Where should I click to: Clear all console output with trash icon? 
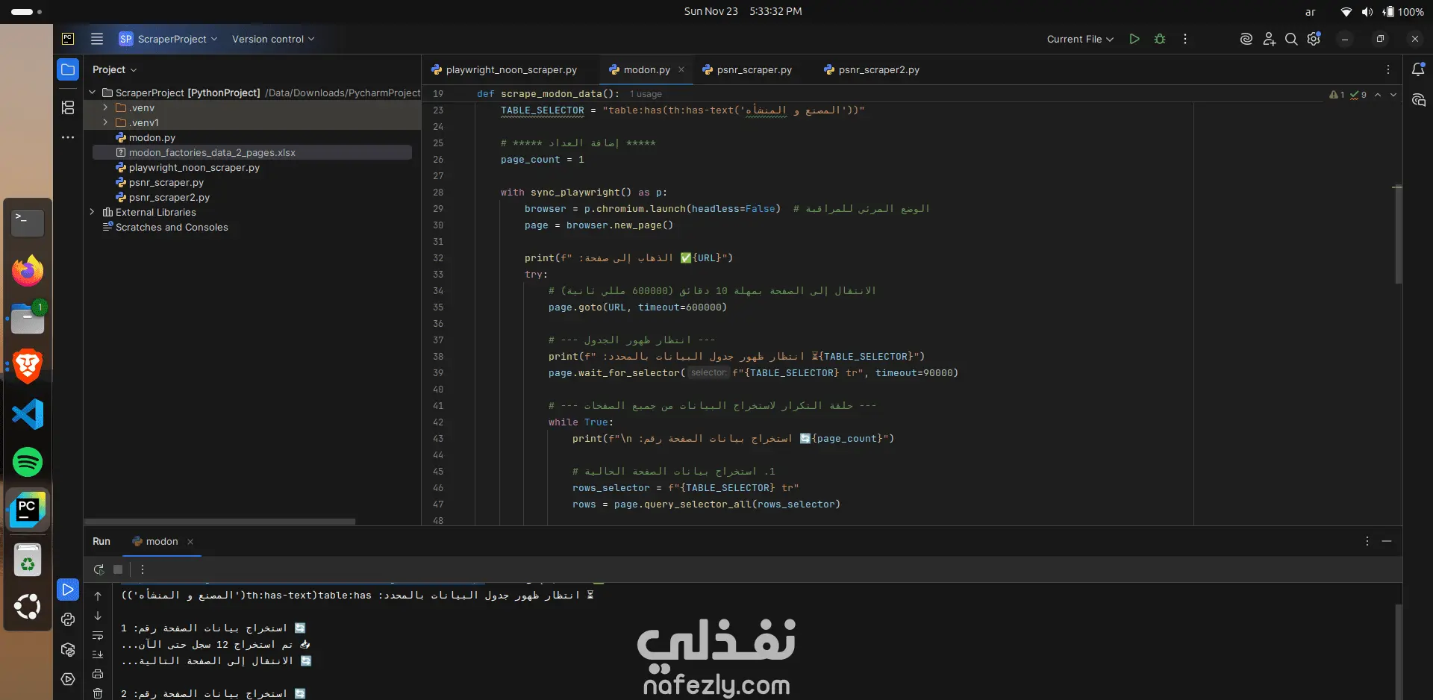point(98,693)
